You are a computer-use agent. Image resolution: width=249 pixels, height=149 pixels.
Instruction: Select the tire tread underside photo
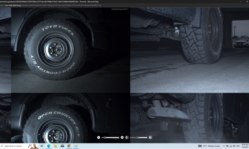(190, 50)
